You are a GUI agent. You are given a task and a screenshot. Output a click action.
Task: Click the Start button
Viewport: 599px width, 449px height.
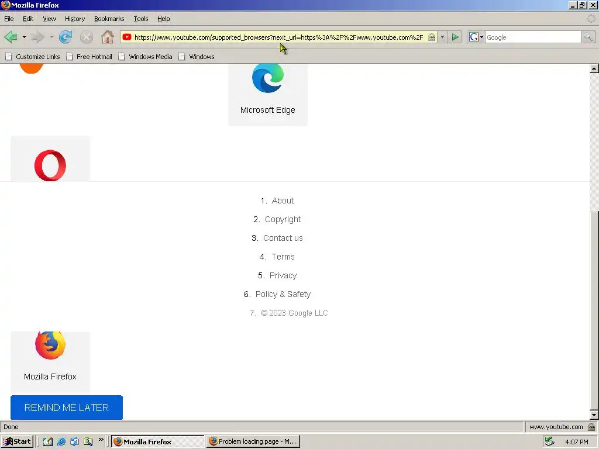pos(17,441)
